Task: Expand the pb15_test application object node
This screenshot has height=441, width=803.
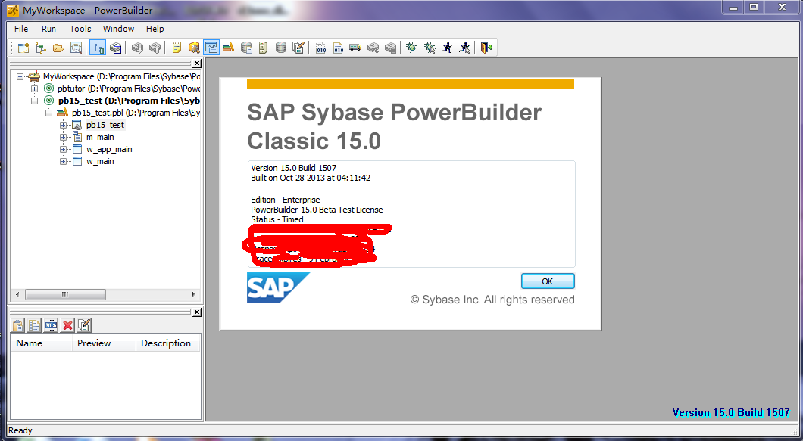Action: (x=63, y=125)
